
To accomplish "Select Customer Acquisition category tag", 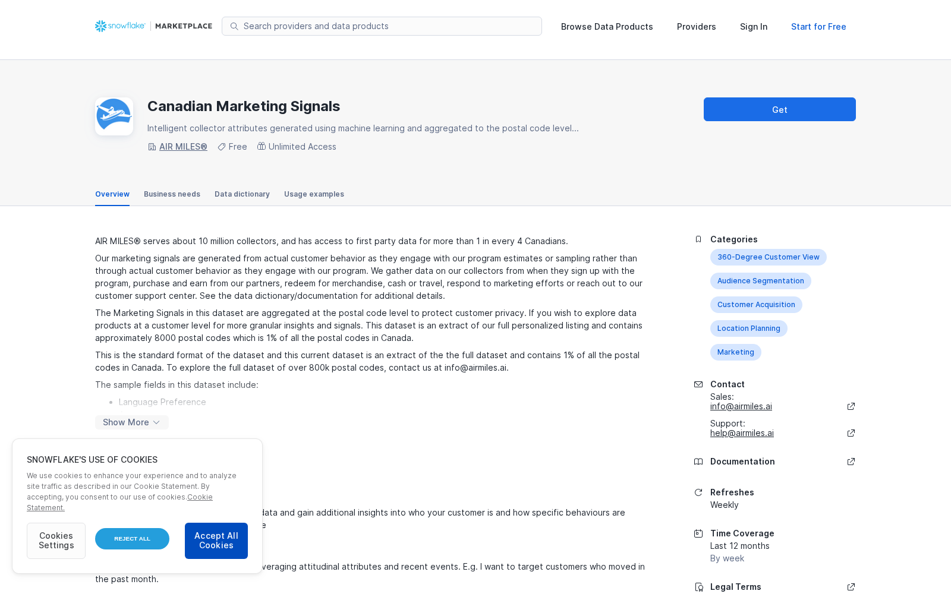I will tap(756, 305).
